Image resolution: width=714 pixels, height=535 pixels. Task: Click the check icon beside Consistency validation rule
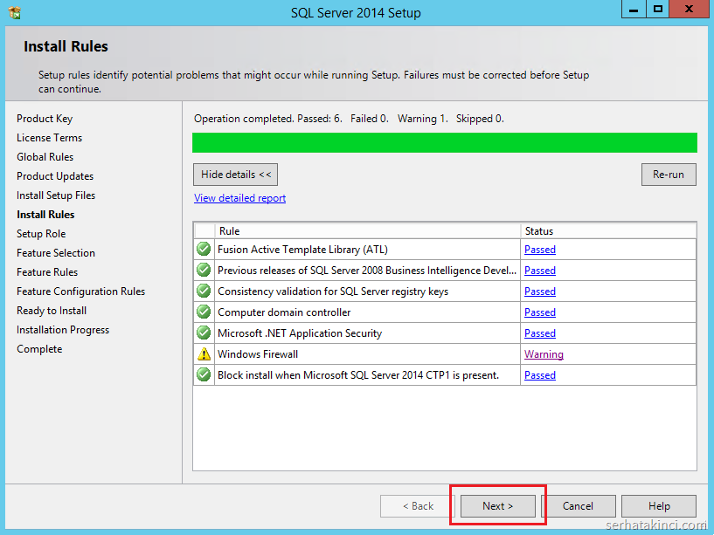click(x=204, y=292)
